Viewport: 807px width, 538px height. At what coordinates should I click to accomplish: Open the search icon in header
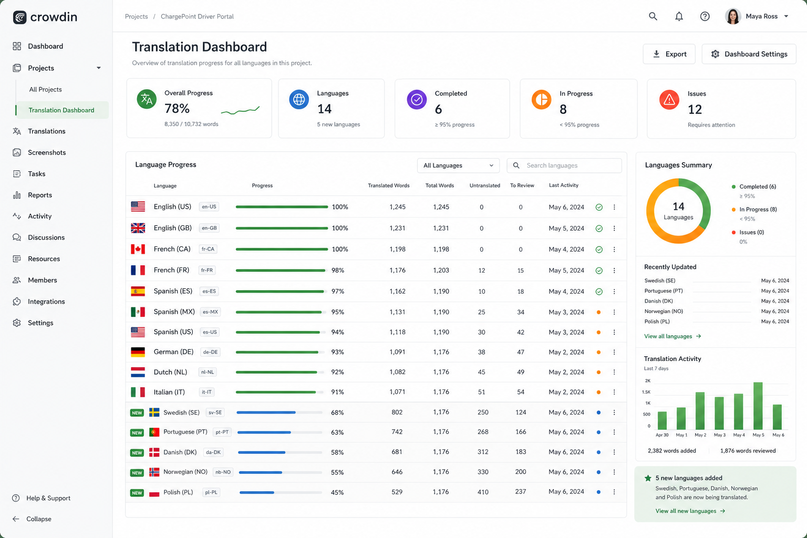click(x=653, y=16)
